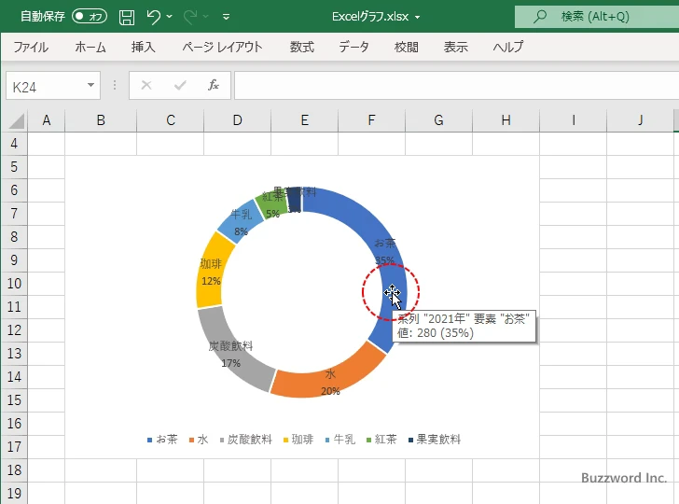Select row 18 header
This screenshot has height=504, width=679.
14,470
